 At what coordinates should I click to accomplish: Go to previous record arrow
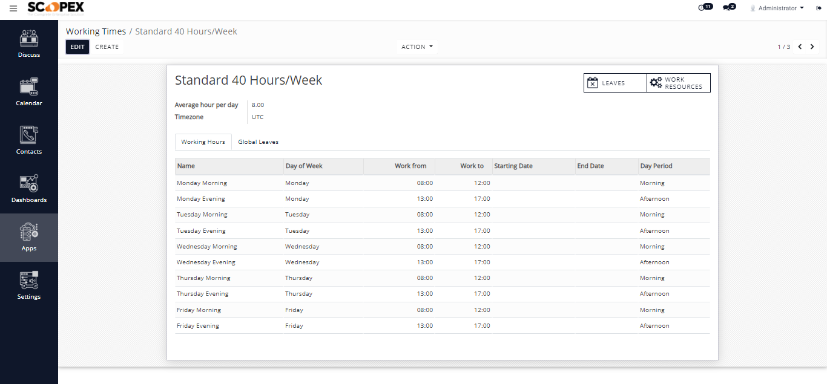800,47
